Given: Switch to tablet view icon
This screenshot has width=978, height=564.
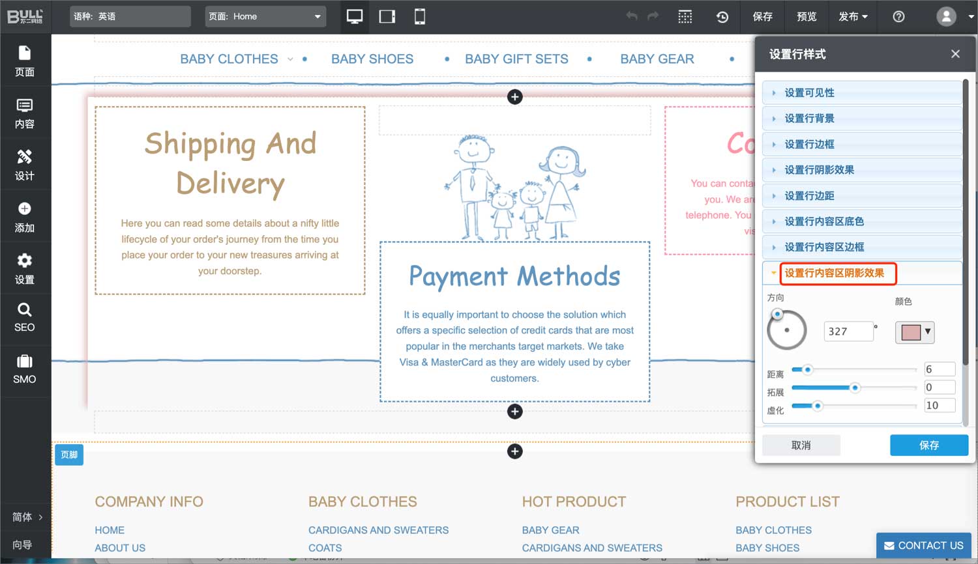Looking at the screenshot, I should click(x=387, y=17).
